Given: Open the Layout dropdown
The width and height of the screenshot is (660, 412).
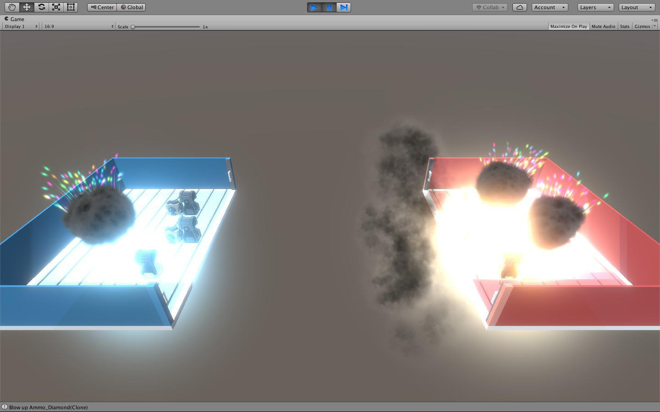Looking at the screenshot, I should 637,7.
